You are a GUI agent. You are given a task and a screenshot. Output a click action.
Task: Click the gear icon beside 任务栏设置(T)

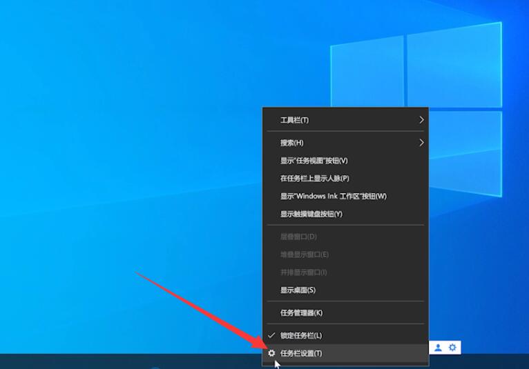pos(271,353)
